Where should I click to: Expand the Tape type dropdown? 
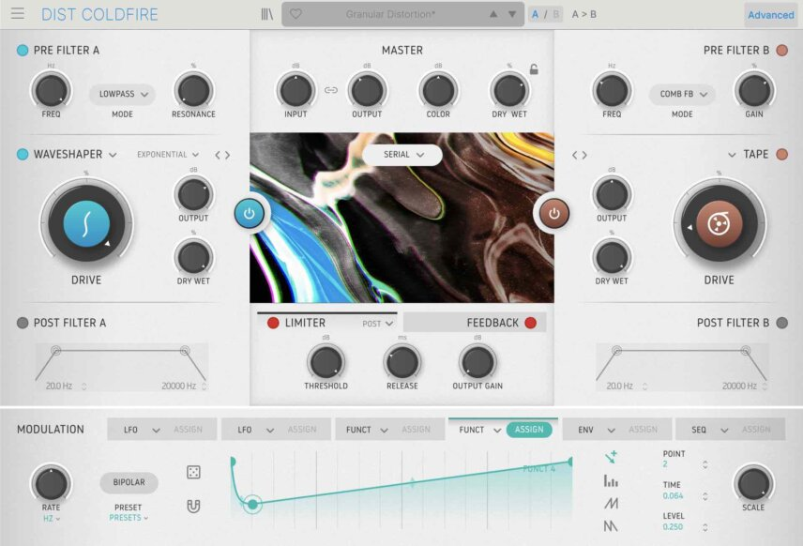tap(732, 155)
